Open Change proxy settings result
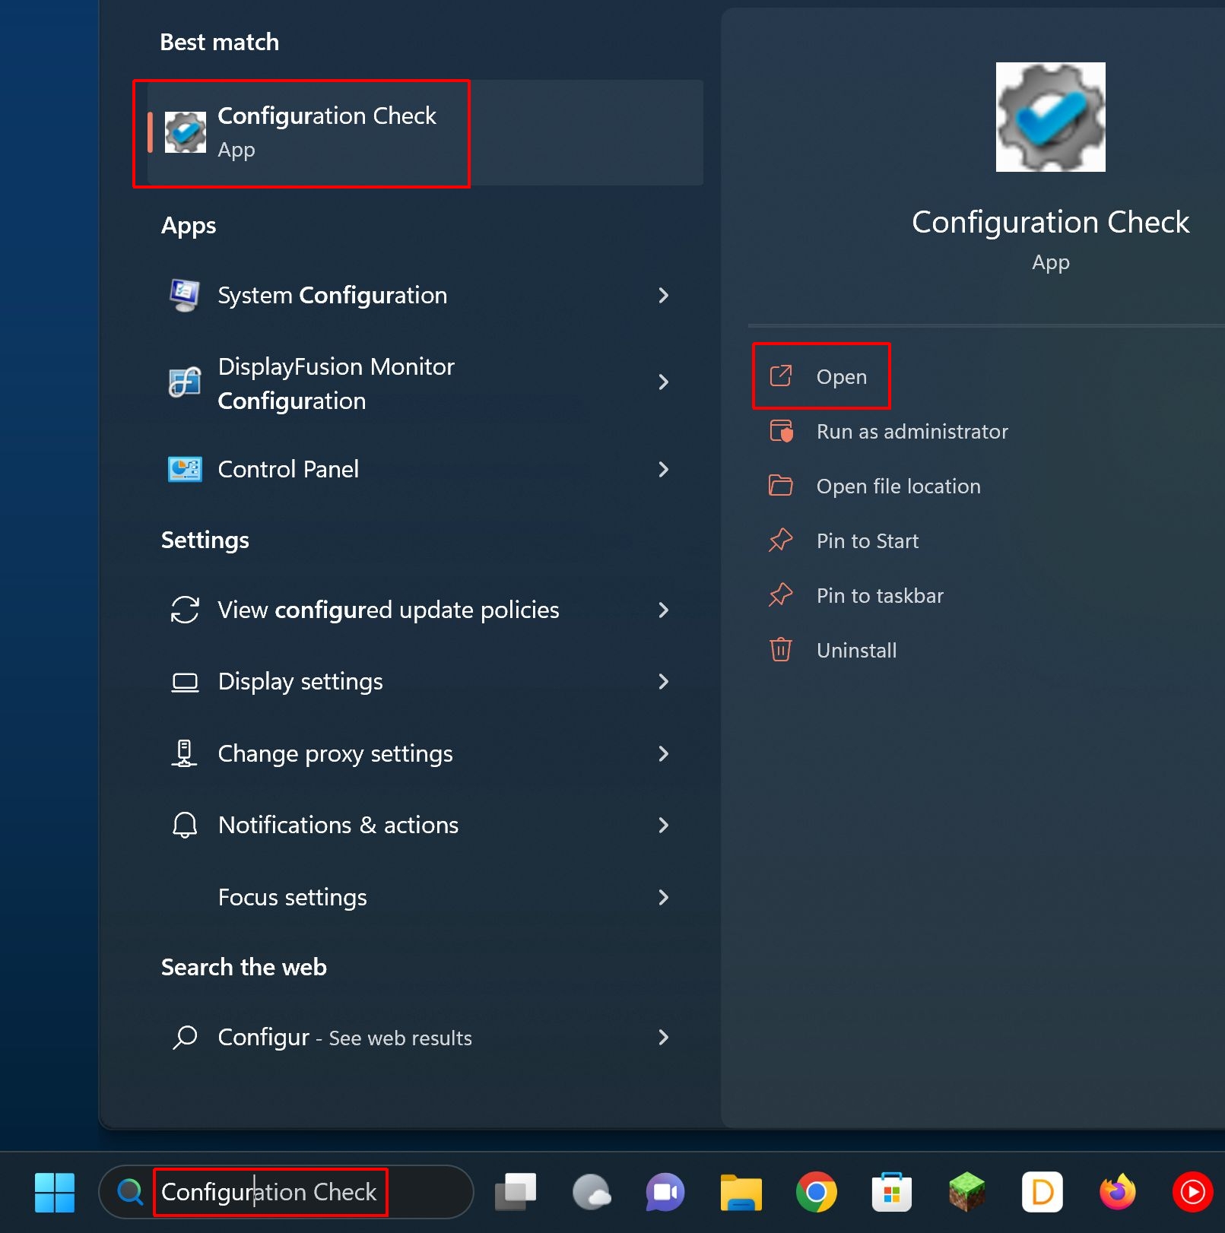This screenshot has height=1233, width=1225. click(335, 753)
